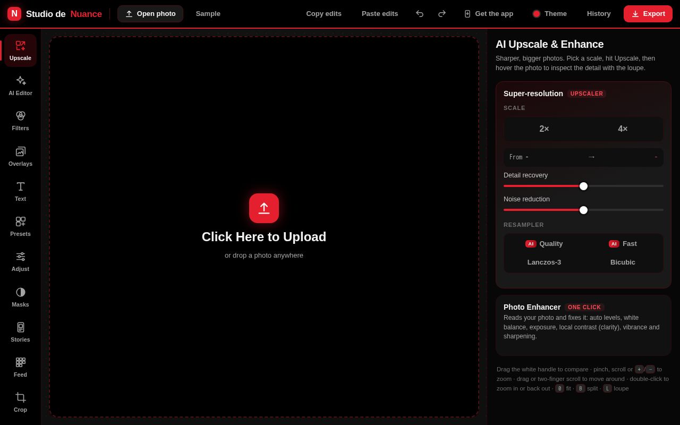The height and width of the screenshot is (425, 680).
Task: Open the Filters panel
Action: [x=20, y=121]
